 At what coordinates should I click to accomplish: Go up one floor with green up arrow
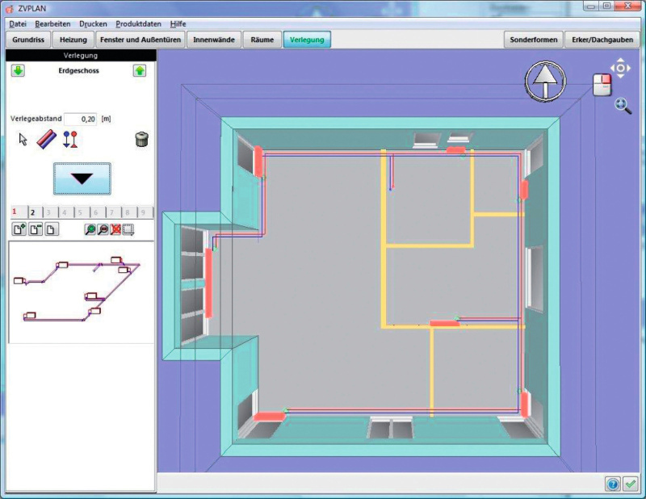(140, 71)
